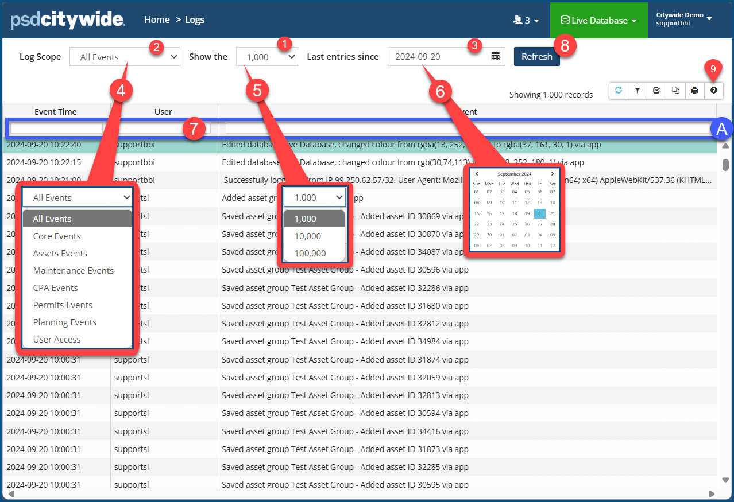Navigate to Home in the breadcrumb
Viewport: 734px width, 502px height.
click(x=157, y=20)
